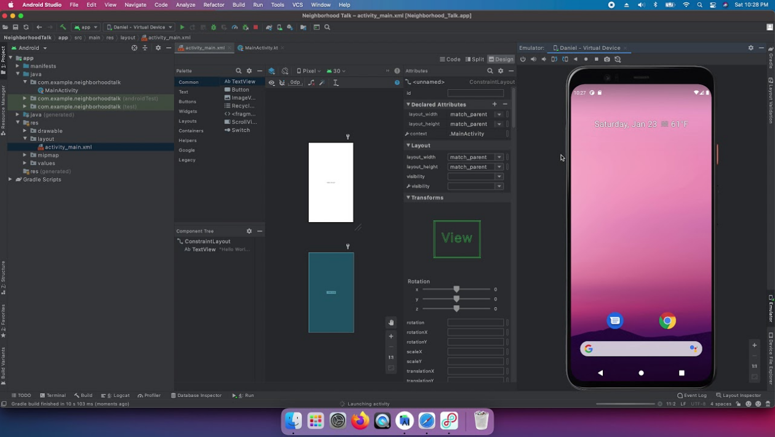
Task: Open the Pixel device selector dropdown
Action: [308, 71]
